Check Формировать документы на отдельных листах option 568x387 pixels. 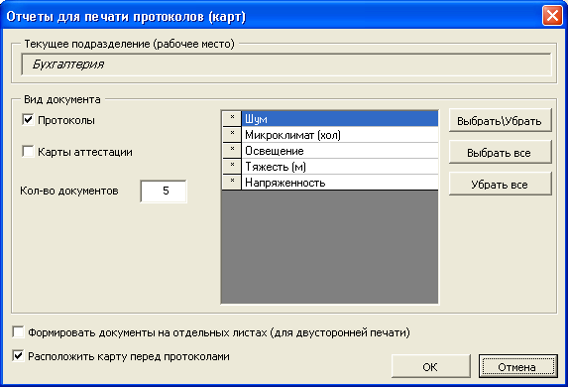coord(18,332)
